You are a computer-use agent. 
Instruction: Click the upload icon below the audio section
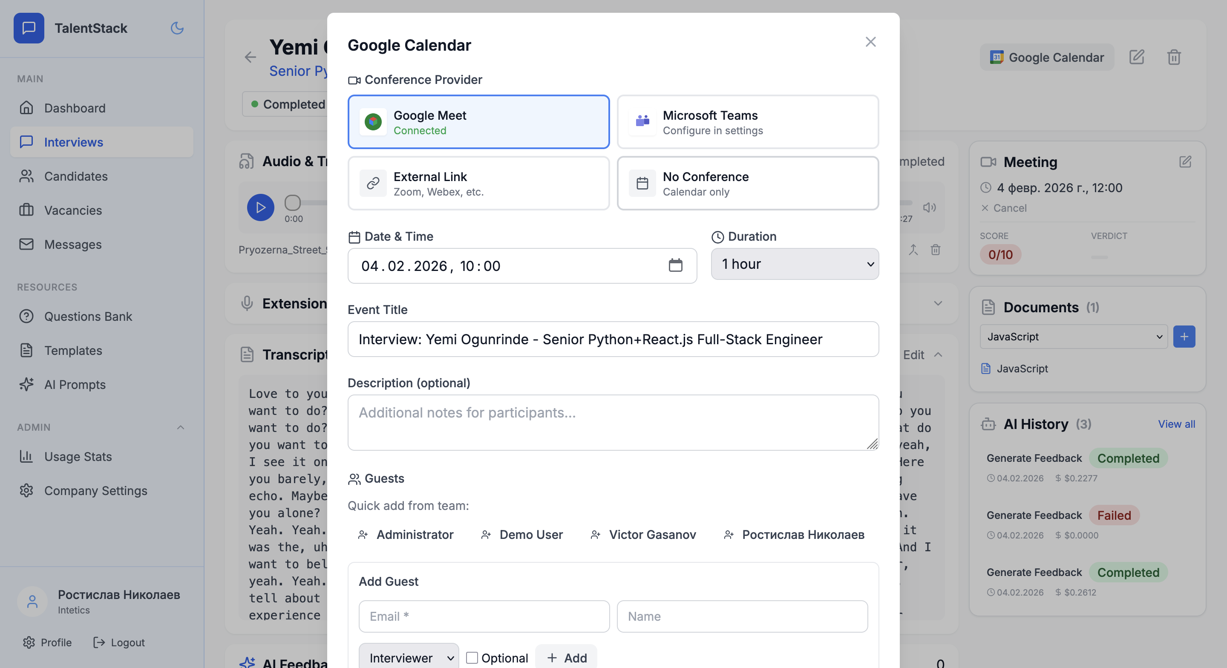click(913, 250)
